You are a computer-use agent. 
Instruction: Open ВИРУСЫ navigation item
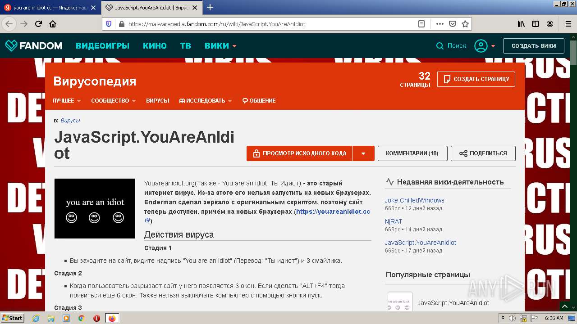(x=158, y=101)
